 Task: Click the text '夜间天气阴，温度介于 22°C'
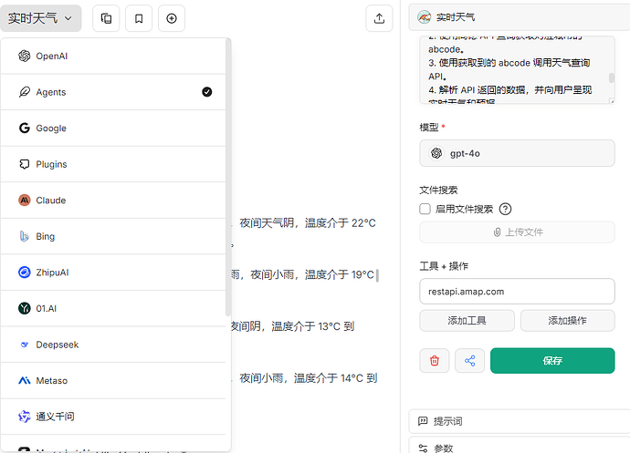point(308,223)
